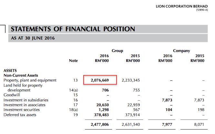
Task: Select the Company 2016 value 104
Action: 169,110
